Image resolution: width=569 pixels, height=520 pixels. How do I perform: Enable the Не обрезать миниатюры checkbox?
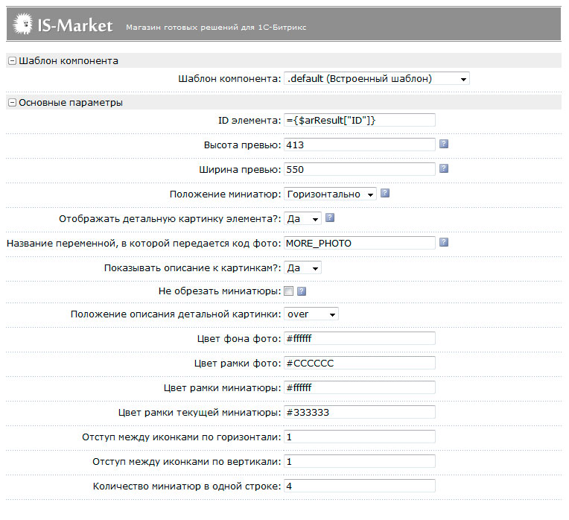[289, 291]
